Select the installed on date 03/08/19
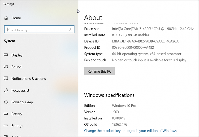The image size is (199, 137). click(x=119, y=118)
